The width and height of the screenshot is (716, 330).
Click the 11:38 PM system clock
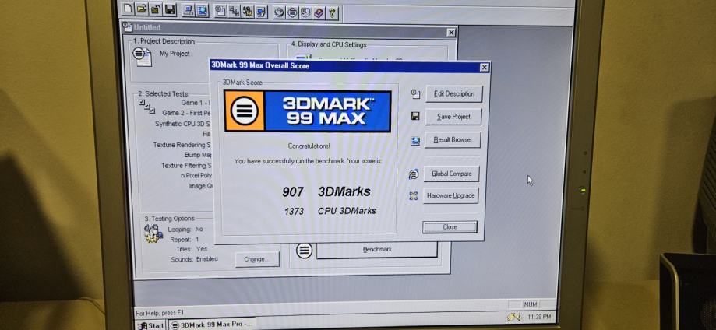click(x=539, y=316)
